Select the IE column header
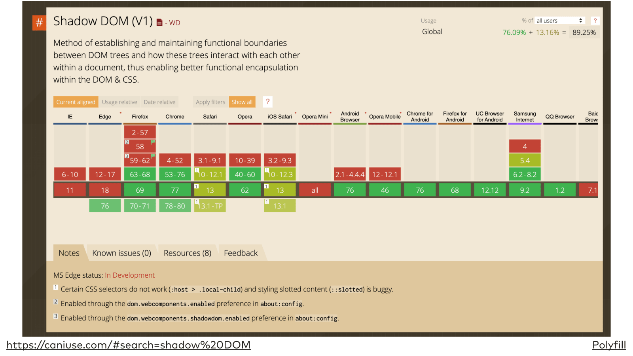The width and height of the screenshot is (633, 356). [70, 117]
